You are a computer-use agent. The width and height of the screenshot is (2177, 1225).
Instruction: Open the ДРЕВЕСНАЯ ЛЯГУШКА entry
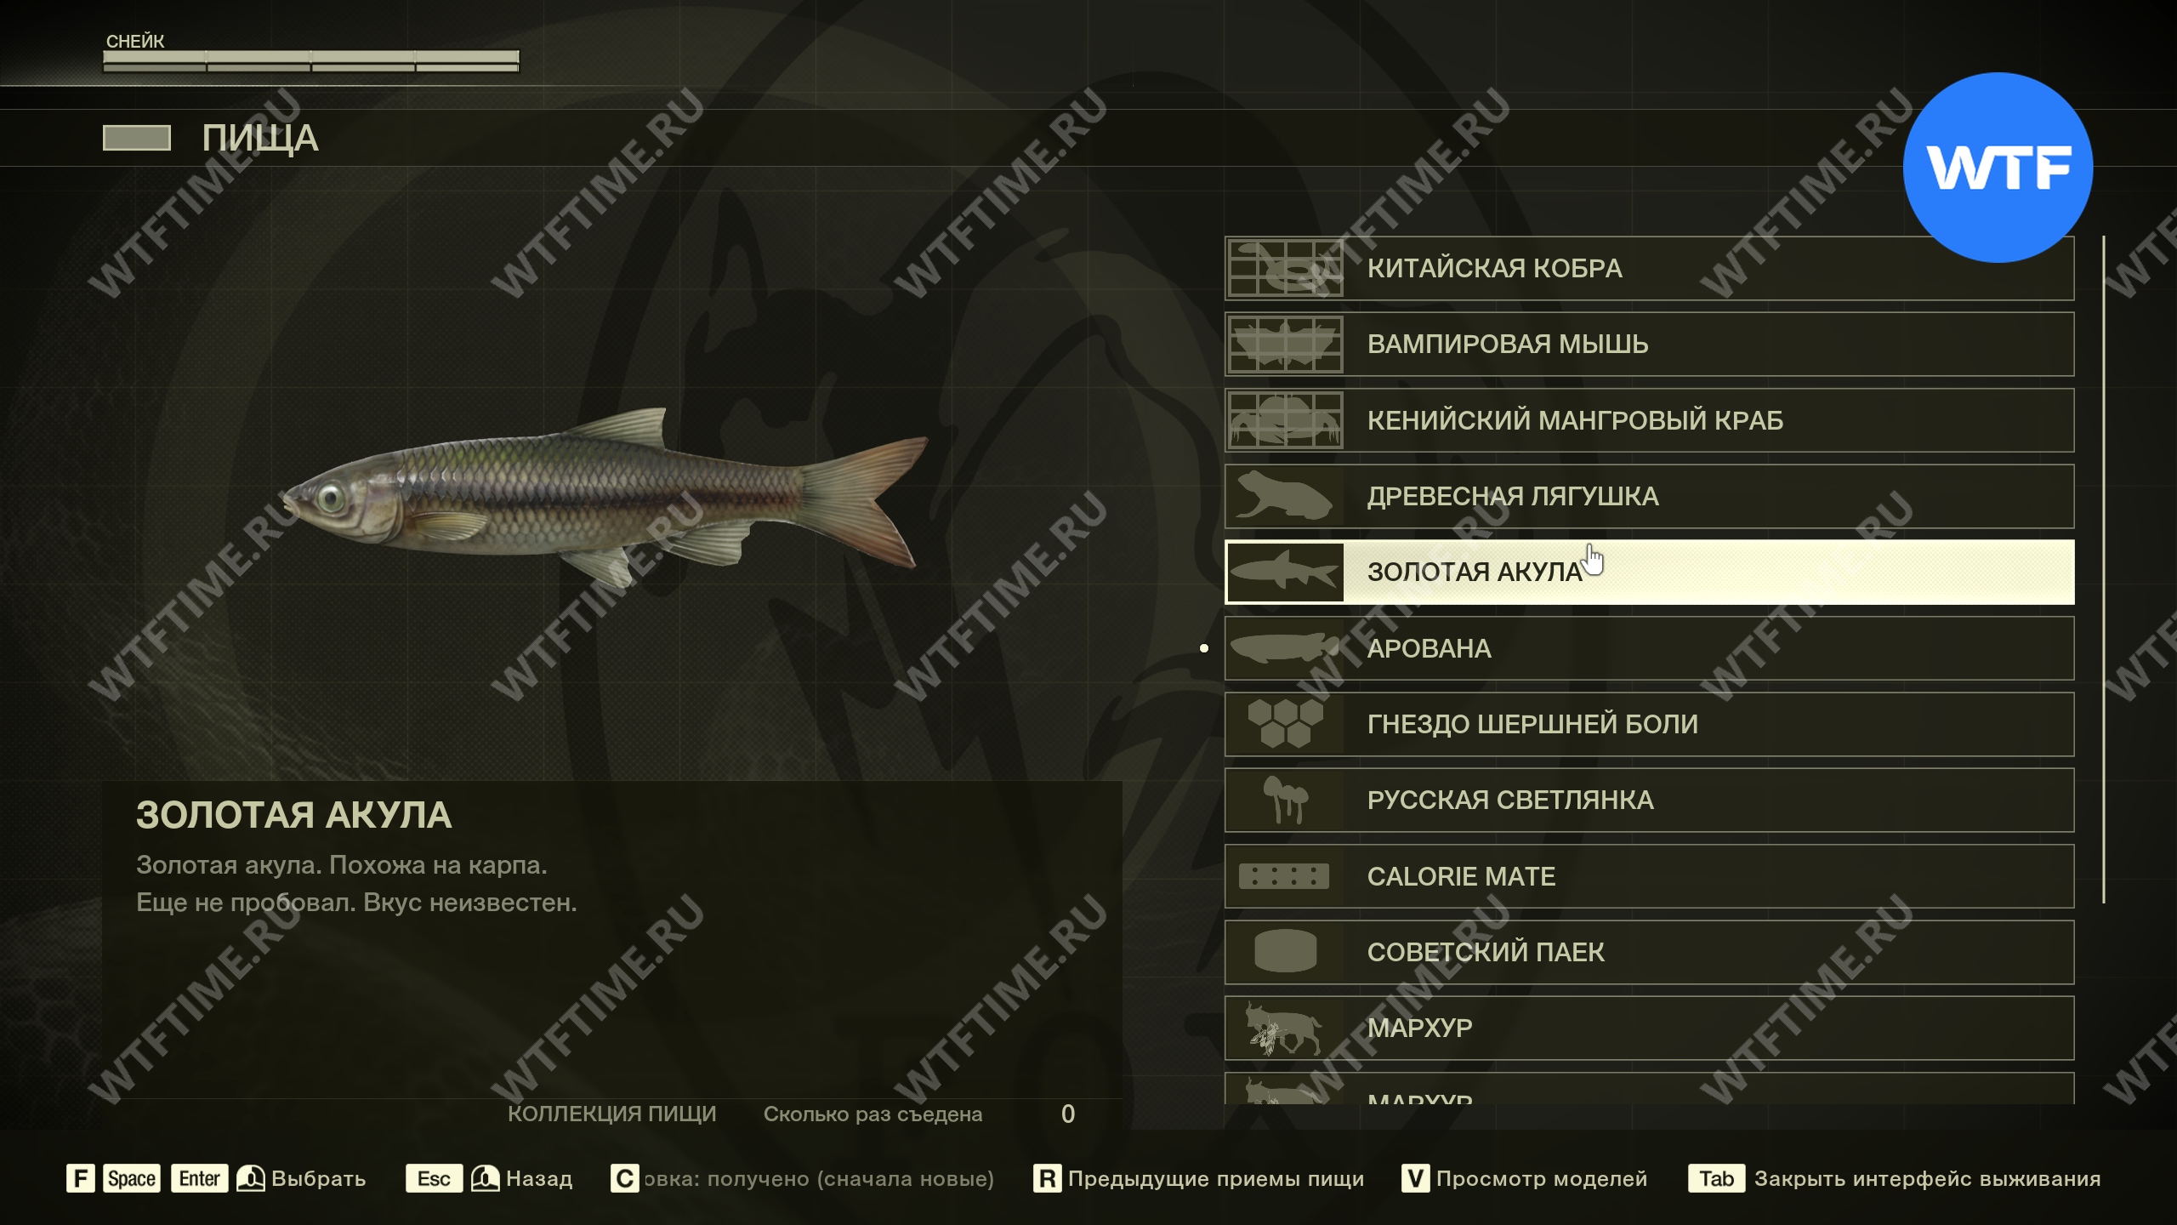pyautogui.click(x=1649, y=496)
